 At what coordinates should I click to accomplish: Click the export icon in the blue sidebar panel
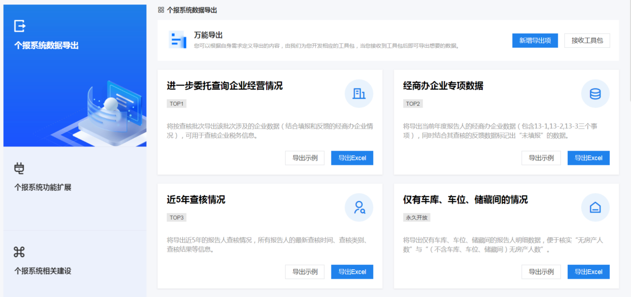(x=20, y=26)
